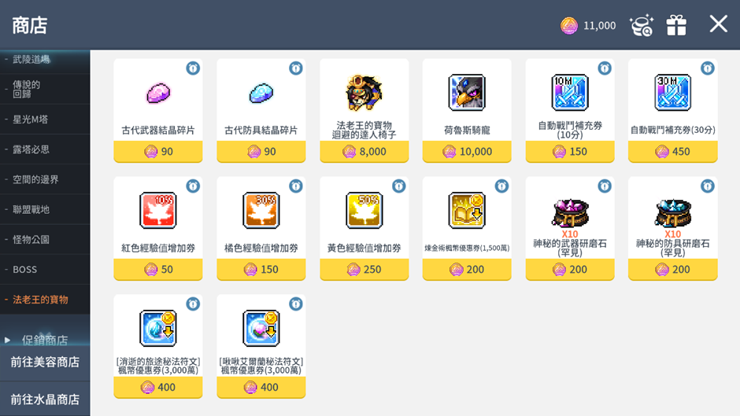Select the 紅色經驗值增加券 10% icon
Viewport: 740px width, 416px height.
click(x=158, y=210)
